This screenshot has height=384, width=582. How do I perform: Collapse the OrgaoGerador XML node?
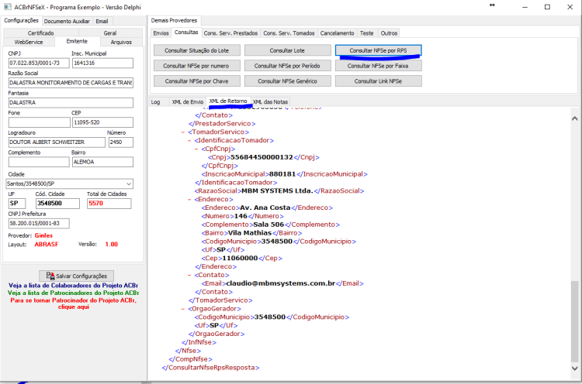(183, 309)
